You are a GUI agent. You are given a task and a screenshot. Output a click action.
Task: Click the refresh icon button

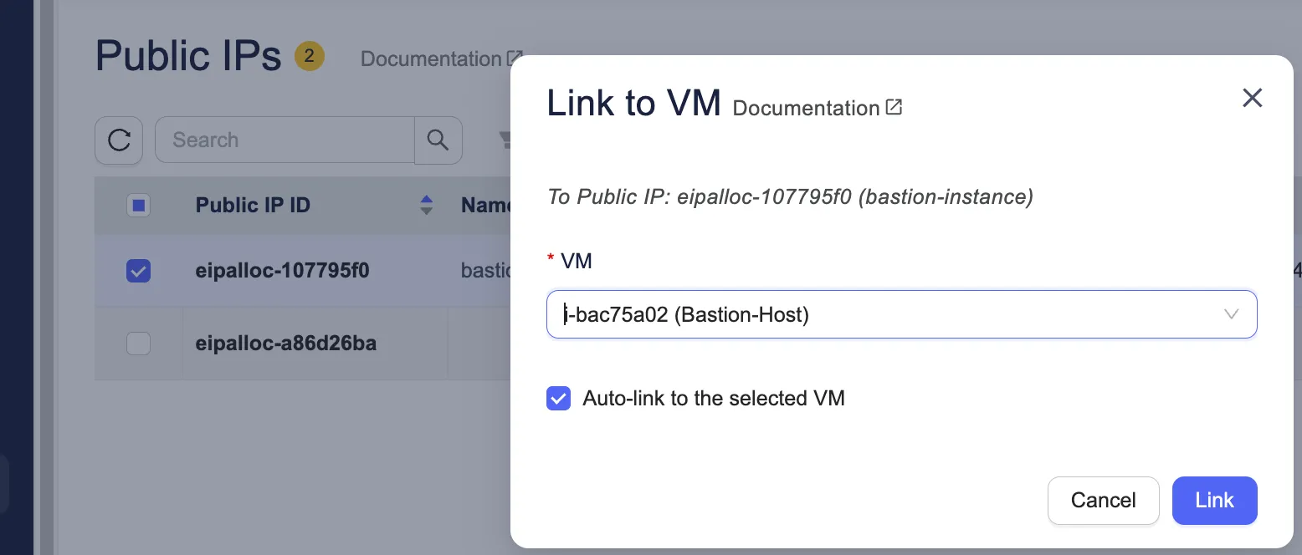119,140
